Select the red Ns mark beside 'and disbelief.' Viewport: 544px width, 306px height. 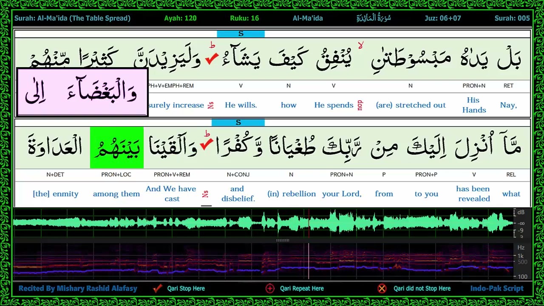pos(205,194)
